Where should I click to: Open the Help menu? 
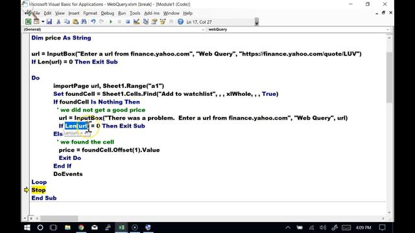188,13
